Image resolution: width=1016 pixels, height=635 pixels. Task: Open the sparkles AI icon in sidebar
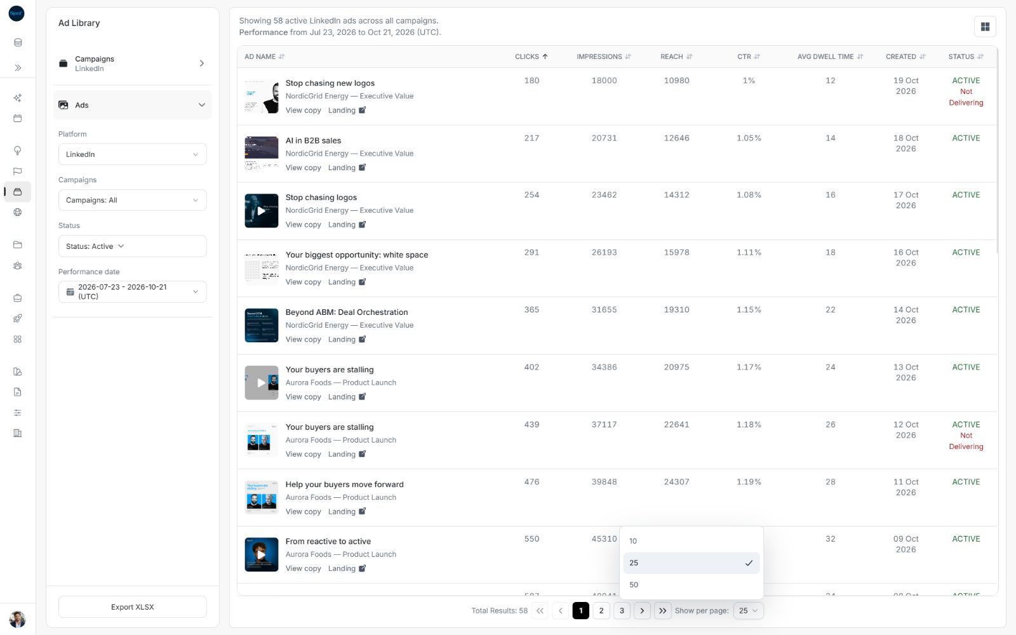click(18, 98)
